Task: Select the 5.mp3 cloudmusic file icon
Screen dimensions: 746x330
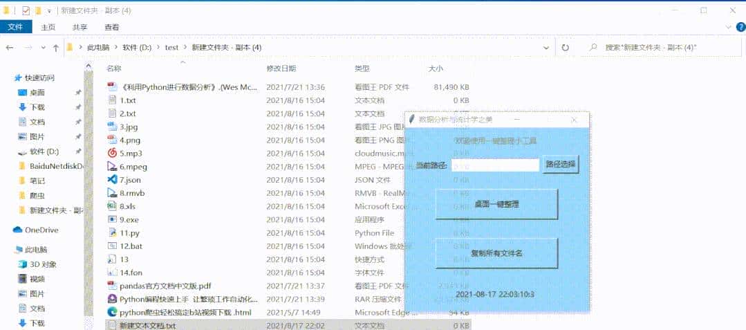Action: [112, 154]
